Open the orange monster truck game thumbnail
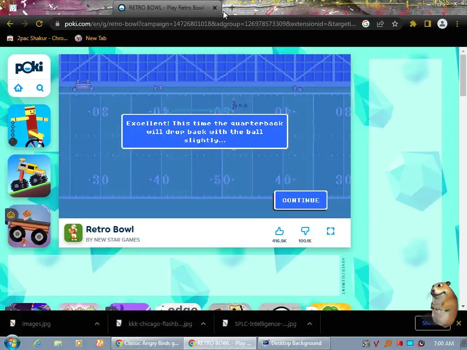The image size is (467, 350). click(x=29, y=226)
